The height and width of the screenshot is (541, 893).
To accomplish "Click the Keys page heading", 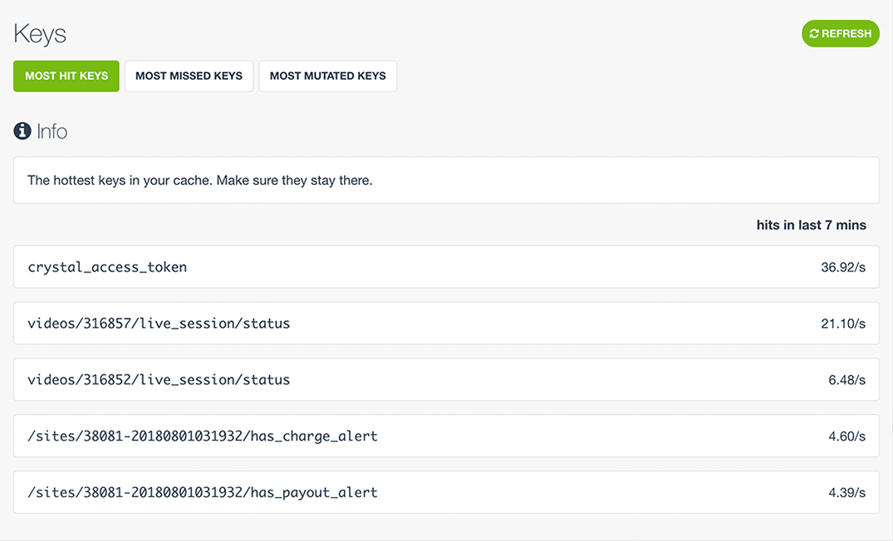I will (39, 34).
